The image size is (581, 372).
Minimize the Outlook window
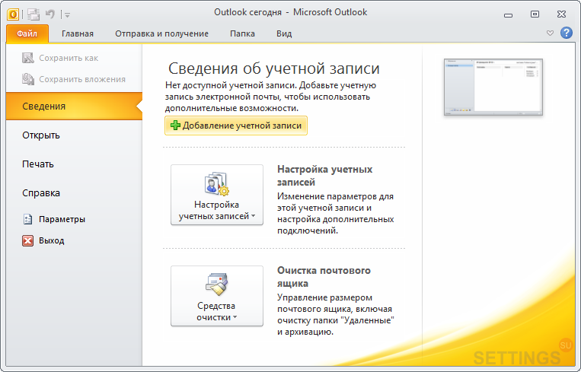click(x=508, y=15)
